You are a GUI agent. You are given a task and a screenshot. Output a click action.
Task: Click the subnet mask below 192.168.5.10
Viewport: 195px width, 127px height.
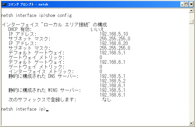tap(115, 39)
